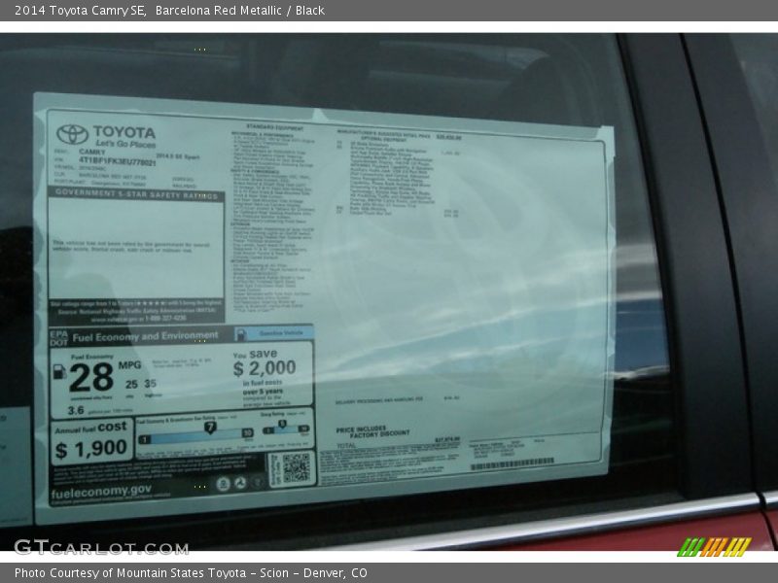Click the 'Let's Go Places' slogan
This screenshot has width=778, height=583.
coord(125,144)
